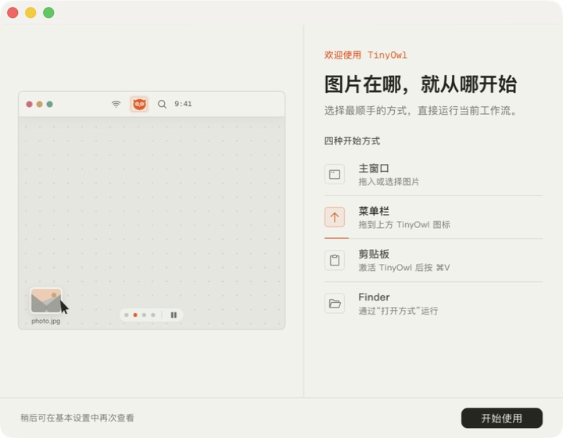563x438 pixels.
Task: Click the 拖入或选择图片 description
Action: [389, 182]
